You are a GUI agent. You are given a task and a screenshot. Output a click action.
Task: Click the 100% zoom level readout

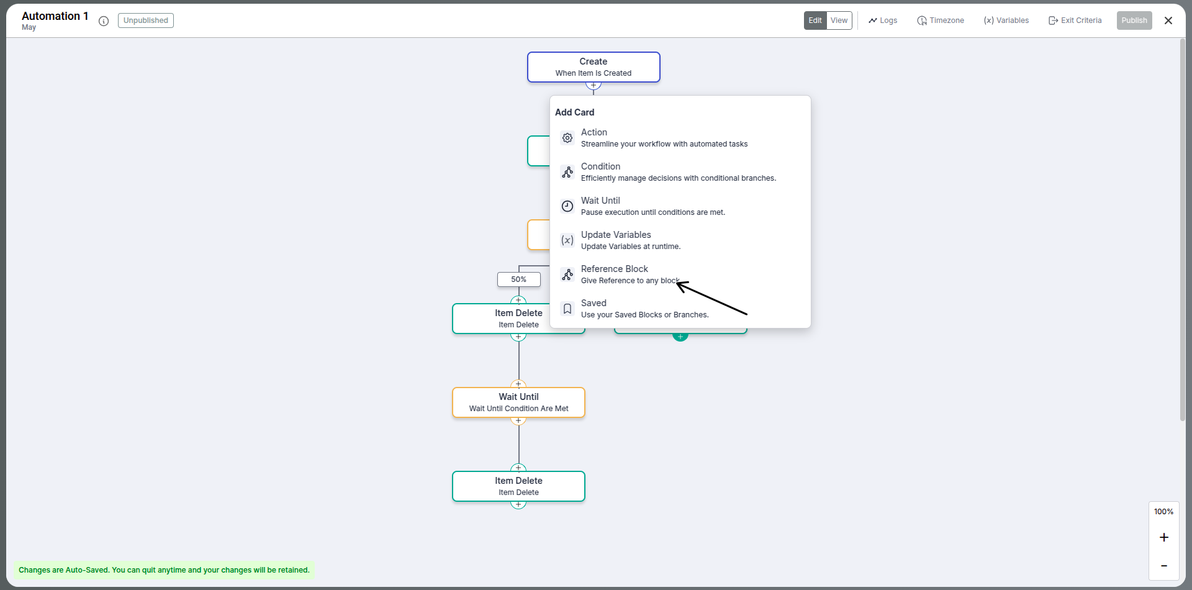tap(1164, 512)
